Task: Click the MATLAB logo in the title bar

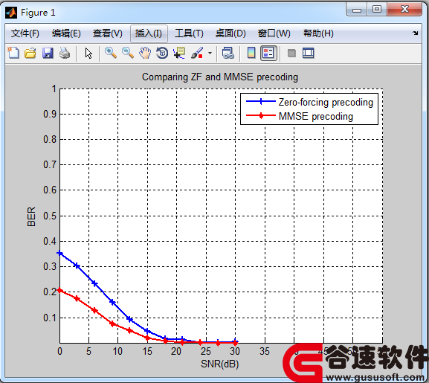Action: click(11, 13)
